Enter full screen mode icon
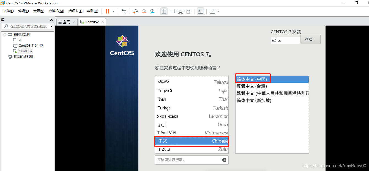This screenshot has width=369, height=171. tap(181, 11)
